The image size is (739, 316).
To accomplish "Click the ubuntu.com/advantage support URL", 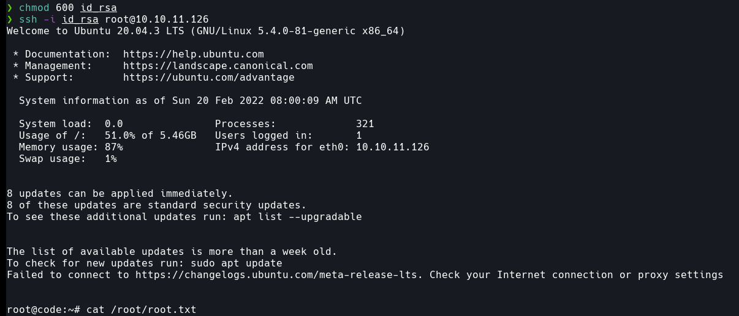I will click(x=208, y=78).
